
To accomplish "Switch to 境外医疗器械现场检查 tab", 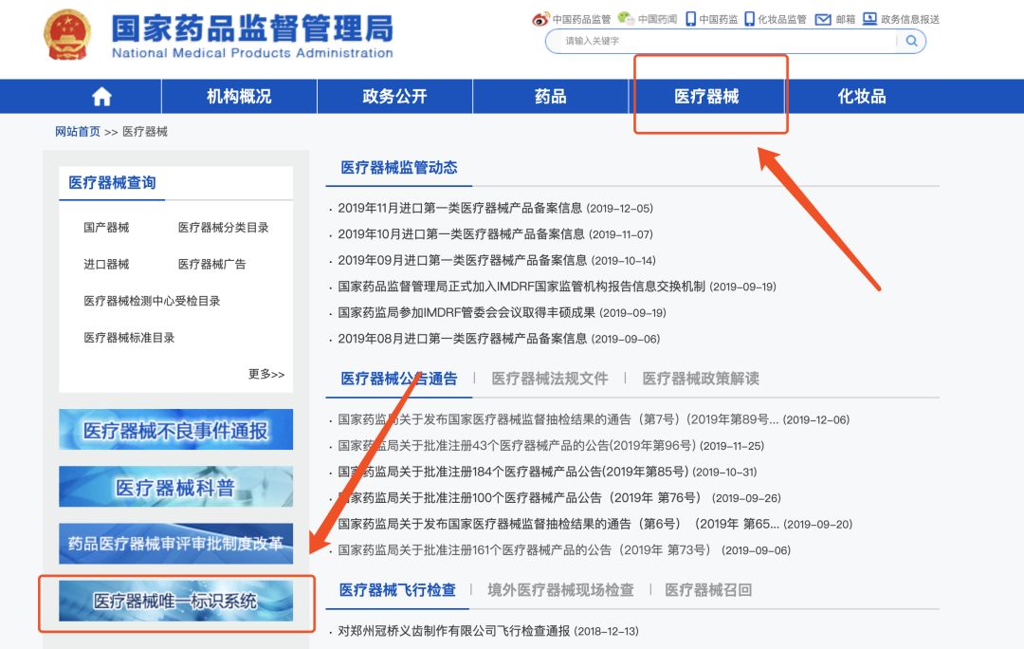I will click(560, 590).
